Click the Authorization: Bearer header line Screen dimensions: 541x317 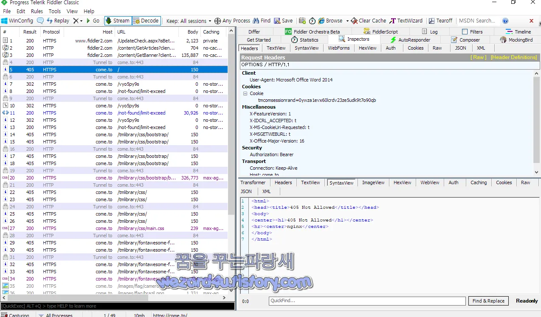(271, 154)
